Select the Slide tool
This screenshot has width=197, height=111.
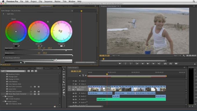(64, 87)
